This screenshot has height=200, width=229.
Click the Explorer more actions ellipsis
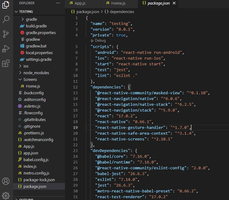click(58, 3)
